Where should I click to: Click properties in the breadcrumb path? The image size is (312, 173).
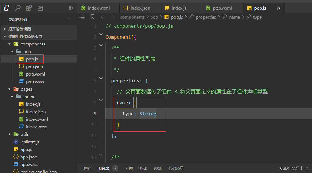click(206, 17)
